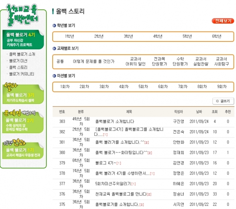Filter by 5회차 mission
The image size is (236, 209).
(x=143, y=86)
